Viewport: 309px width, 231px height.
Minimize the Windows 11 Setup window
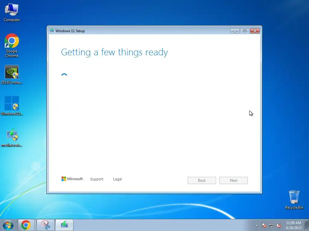click(x=235, y=31)
